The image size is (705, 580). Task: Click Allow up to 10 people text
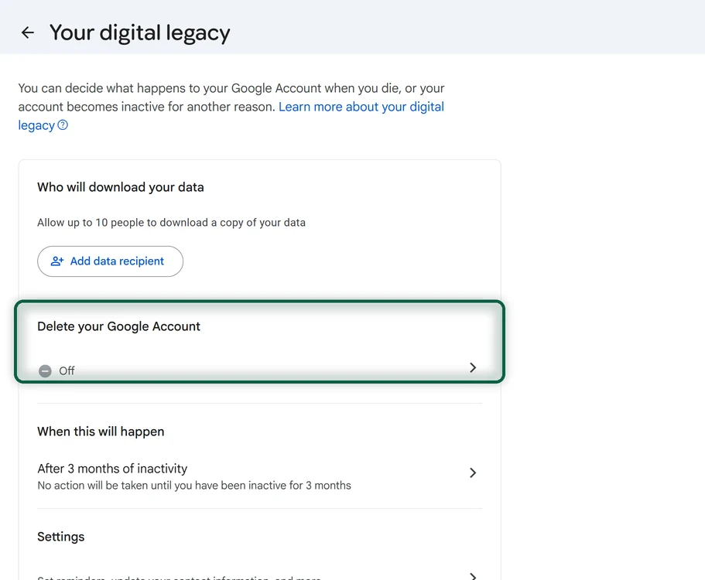point(171,223)
